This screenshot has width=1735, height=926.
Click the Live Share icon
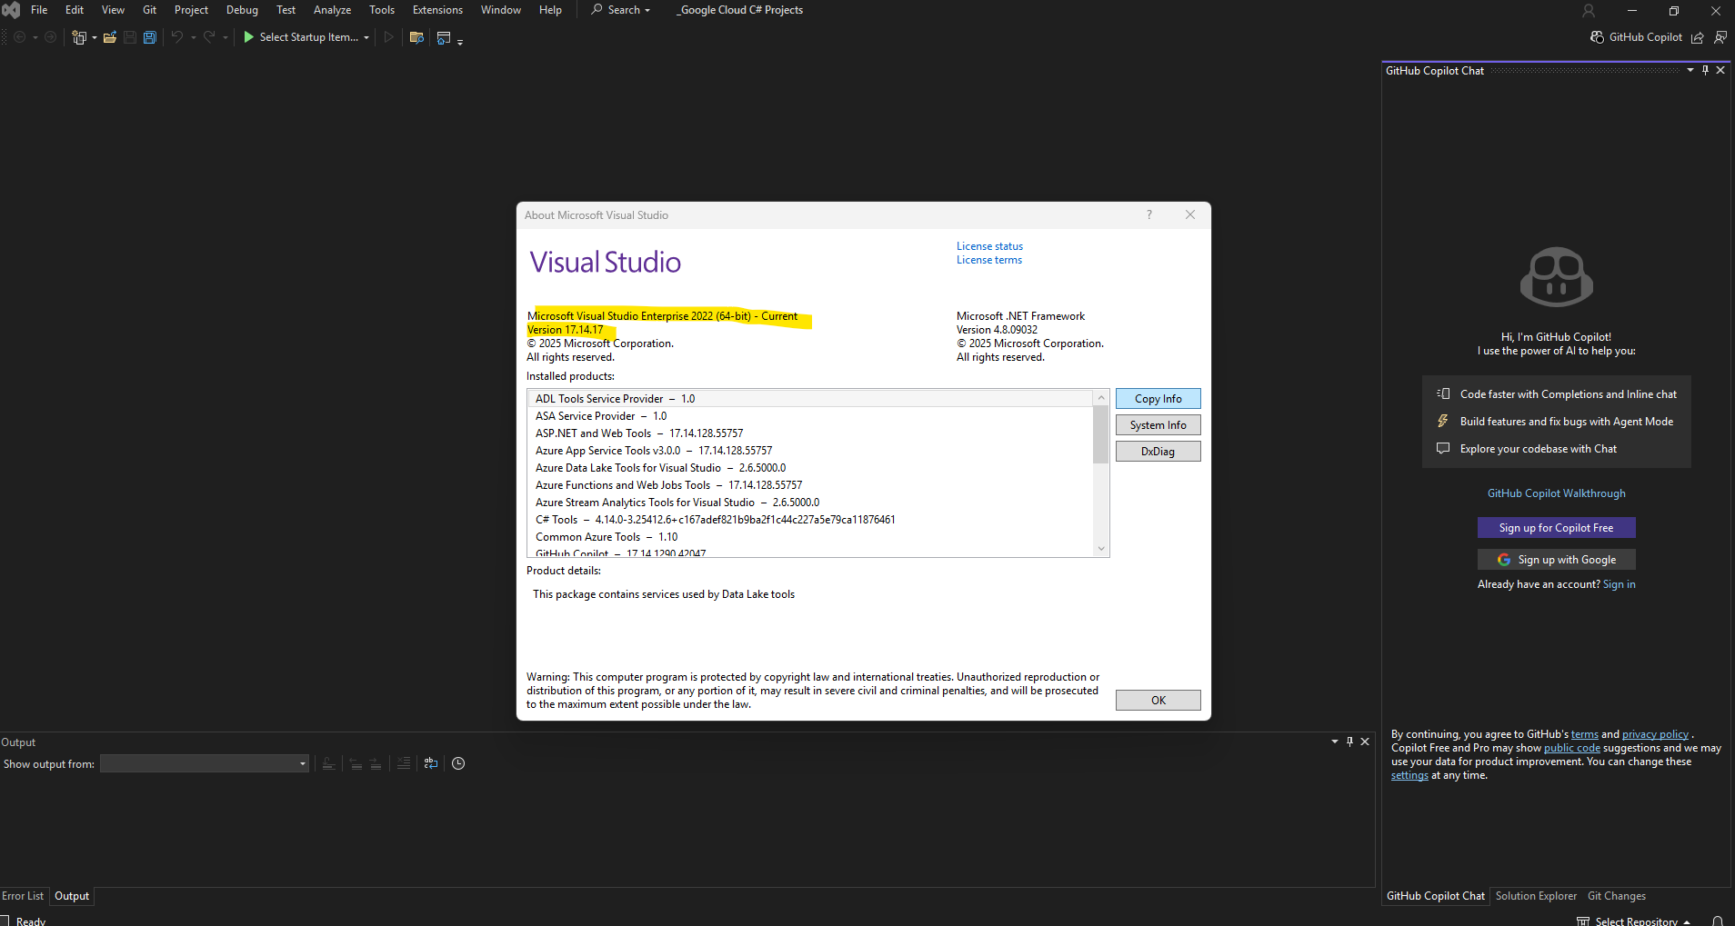click(1698, 37)
